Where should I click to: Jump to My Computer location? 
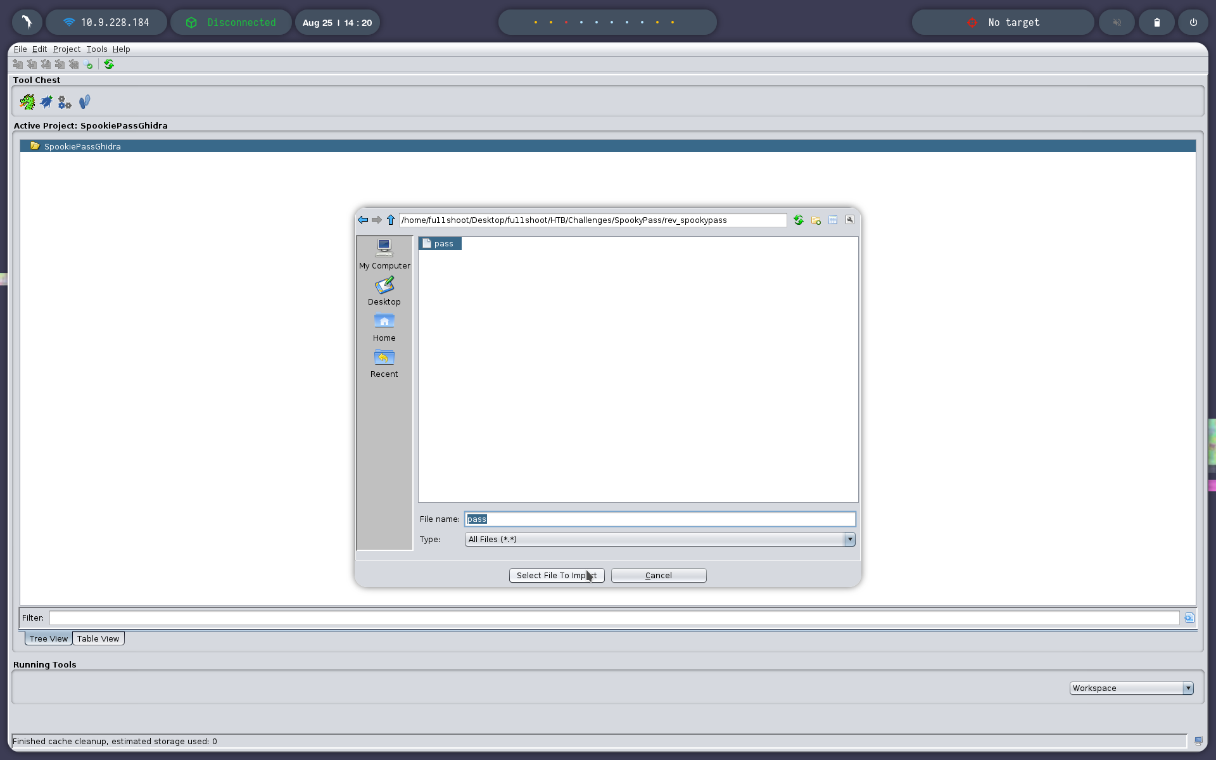384,254
